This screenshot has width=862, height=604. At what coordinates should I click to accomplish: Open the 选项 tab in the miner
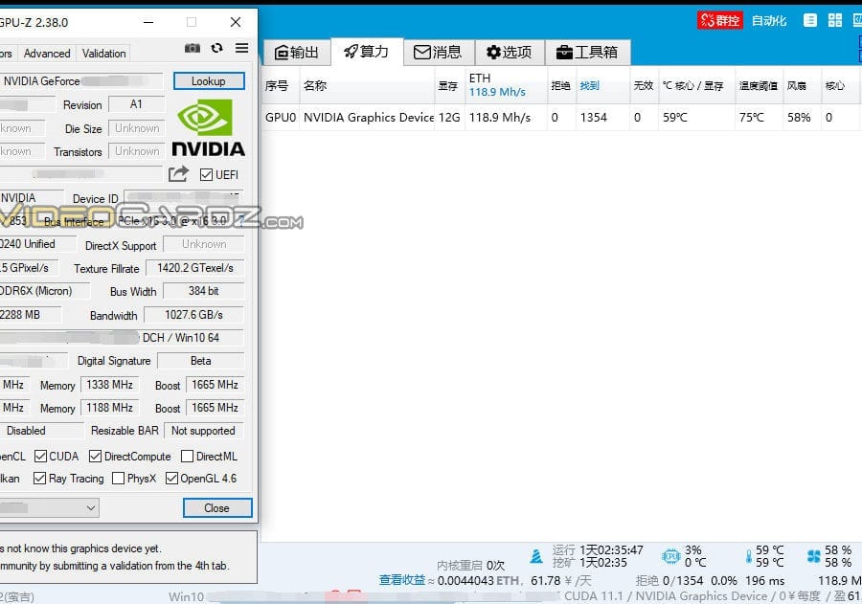point(510,53)
